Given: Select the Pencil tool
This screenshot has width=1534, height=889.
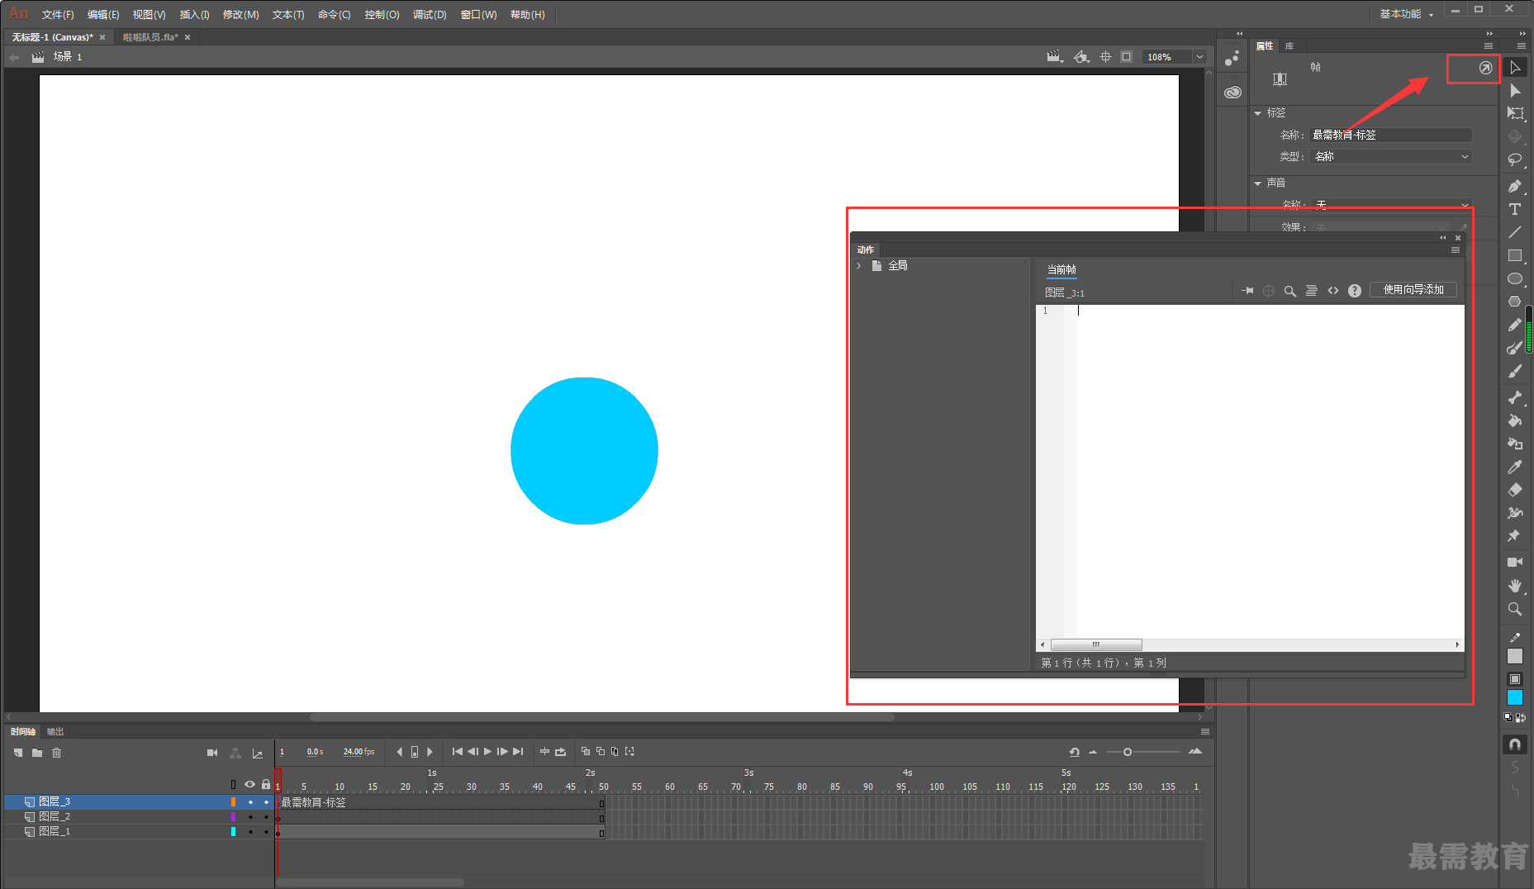Looking at the screenshot, I should tap(1515, 325).
